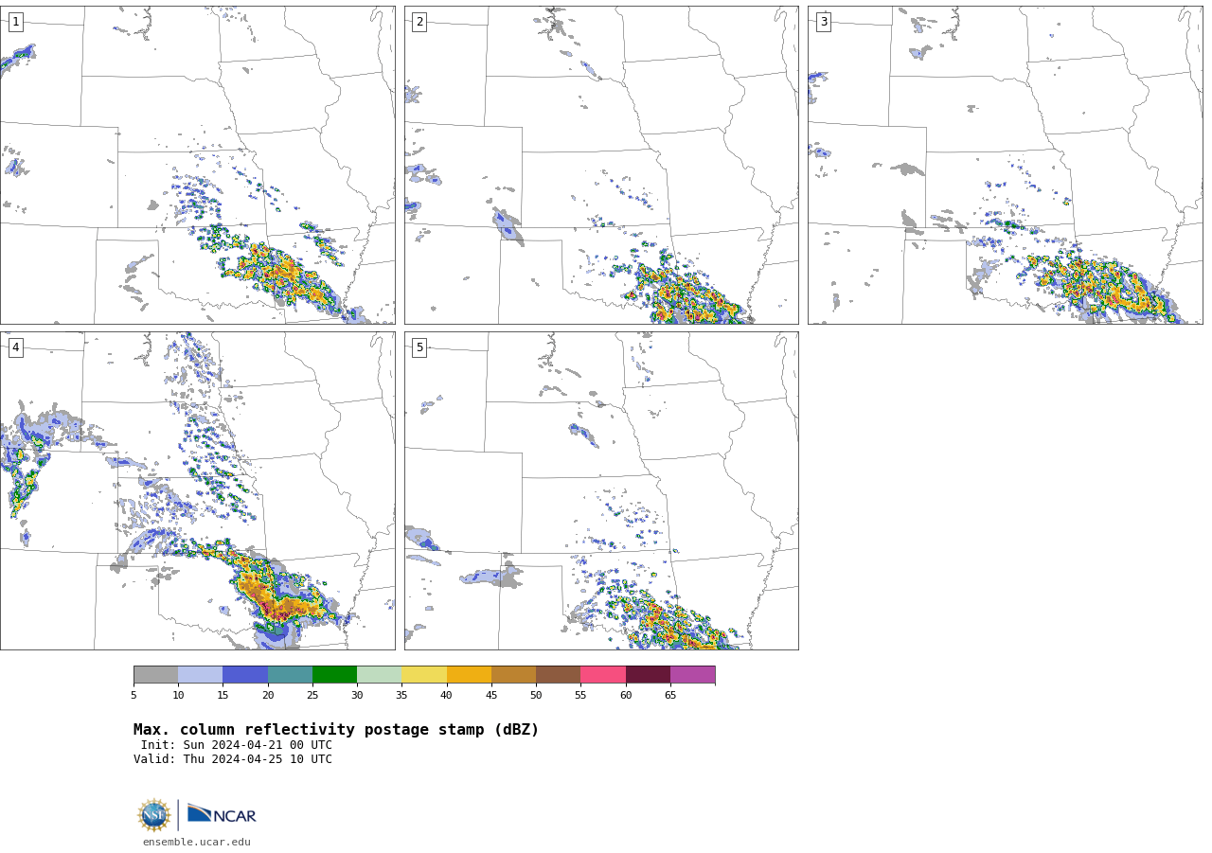Click the blue 15-20 dBZ swatch
1212x853 pixels.
pos(245,675)
